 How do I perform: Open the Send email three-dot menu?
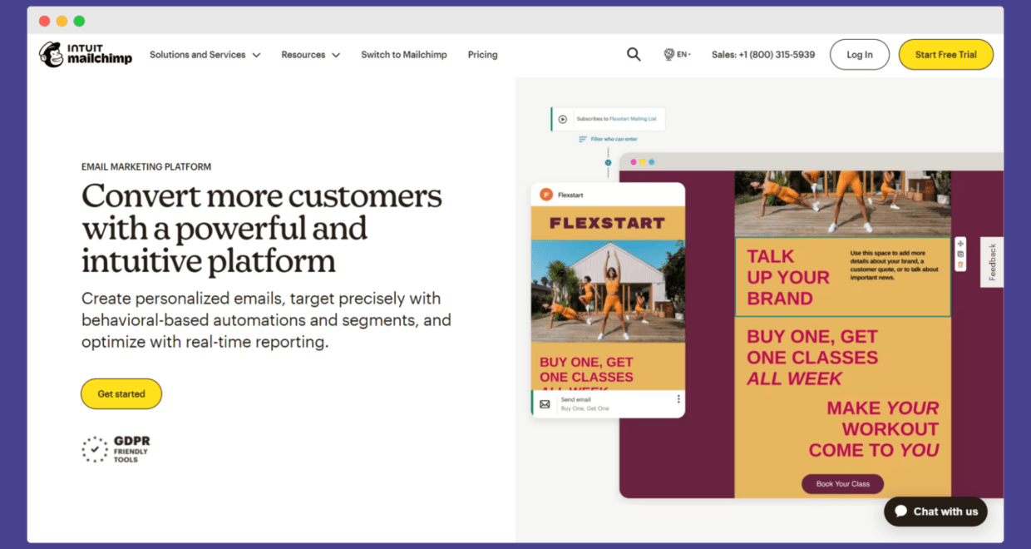pos(678,399)
